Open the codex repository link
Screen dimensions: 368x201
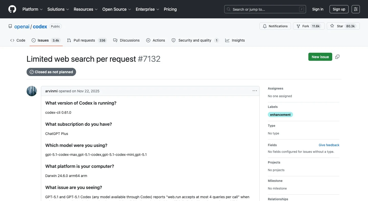40,27
